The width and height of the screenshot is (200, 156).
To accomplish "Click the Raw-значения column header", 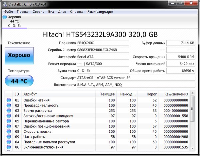I will coord(174,94).
